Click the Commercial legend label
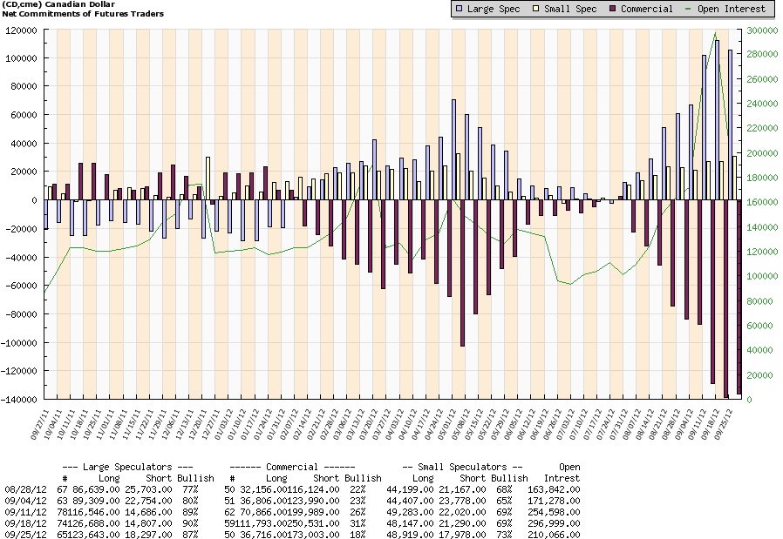Viewport: 783px width, 539px height. coord(647,9)
